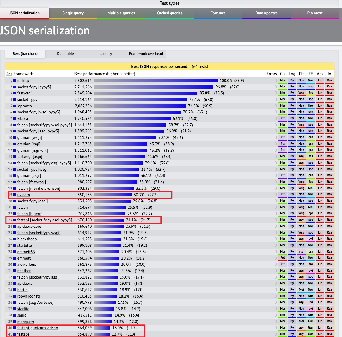Open the bottle framework link
This screenshot has width=342, height=337.
(x=22, y=290)
